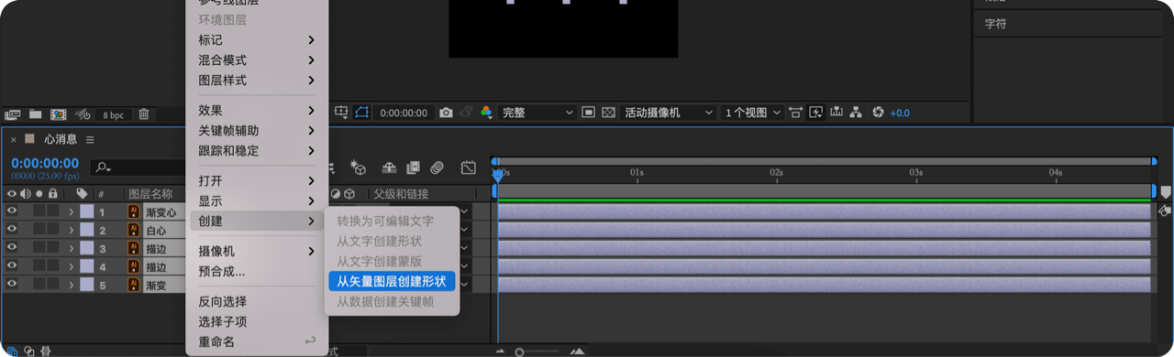The height and width of the screenshot is (357, 1174).
Task: Expand layer 4 描边 properties
Action: click(71, 267)
